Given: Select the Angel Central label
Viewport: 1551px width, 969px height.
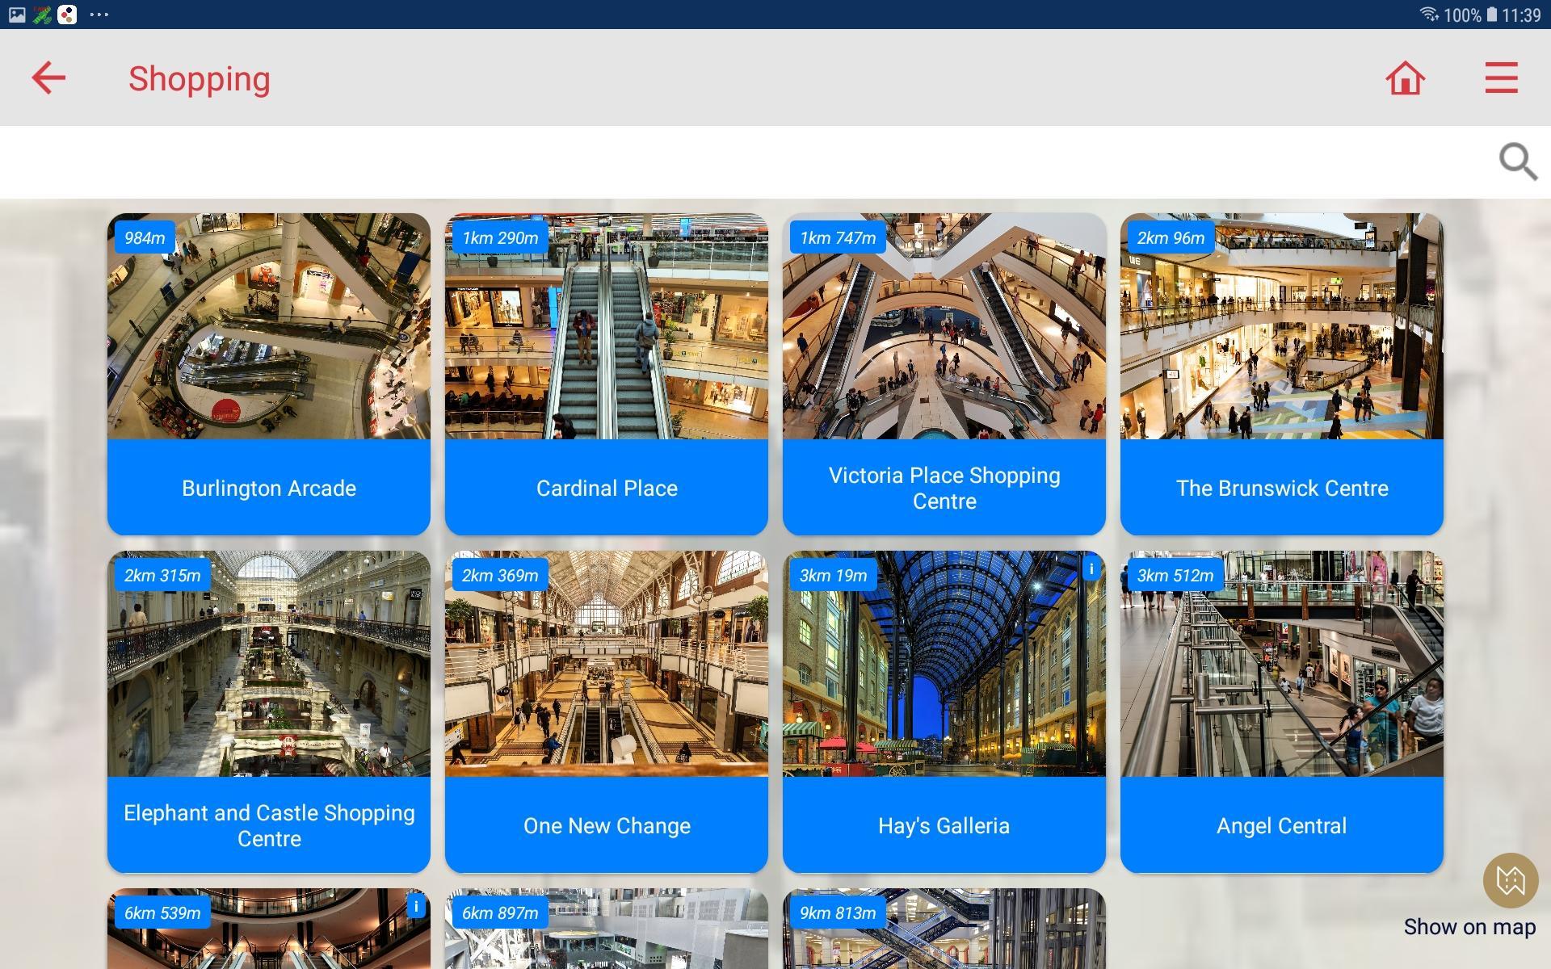Looking at the screenshot, I should [1282, 826].
